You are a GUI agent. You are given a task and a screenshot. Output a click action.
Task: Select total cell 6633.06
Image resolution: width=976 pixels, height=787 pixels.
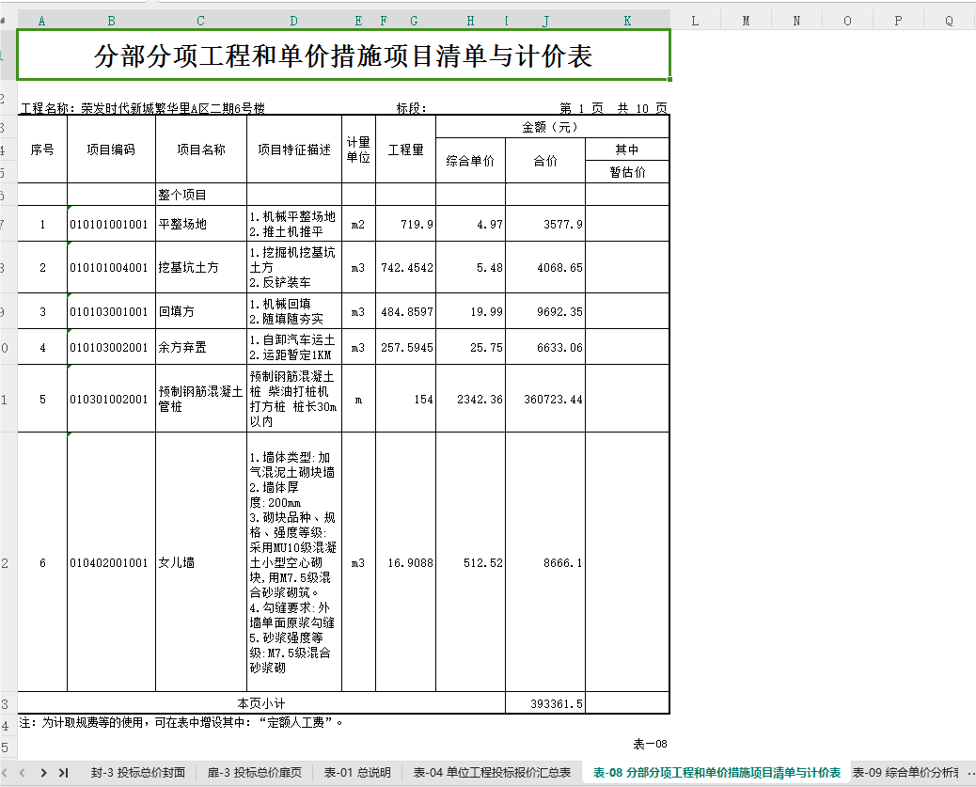tap(545, 347)
